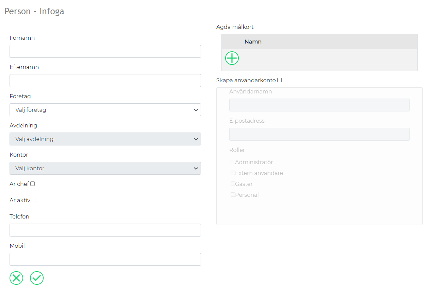The height and width of the screenshot is (296, 435).
Task: Check the Skapa användarkonto checkbox
Action: [x=280, y=80]
